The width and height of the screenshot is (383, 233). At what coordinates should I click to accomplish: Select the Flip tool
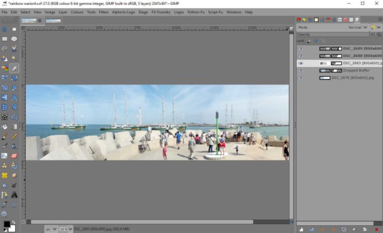tap(4, 98)
